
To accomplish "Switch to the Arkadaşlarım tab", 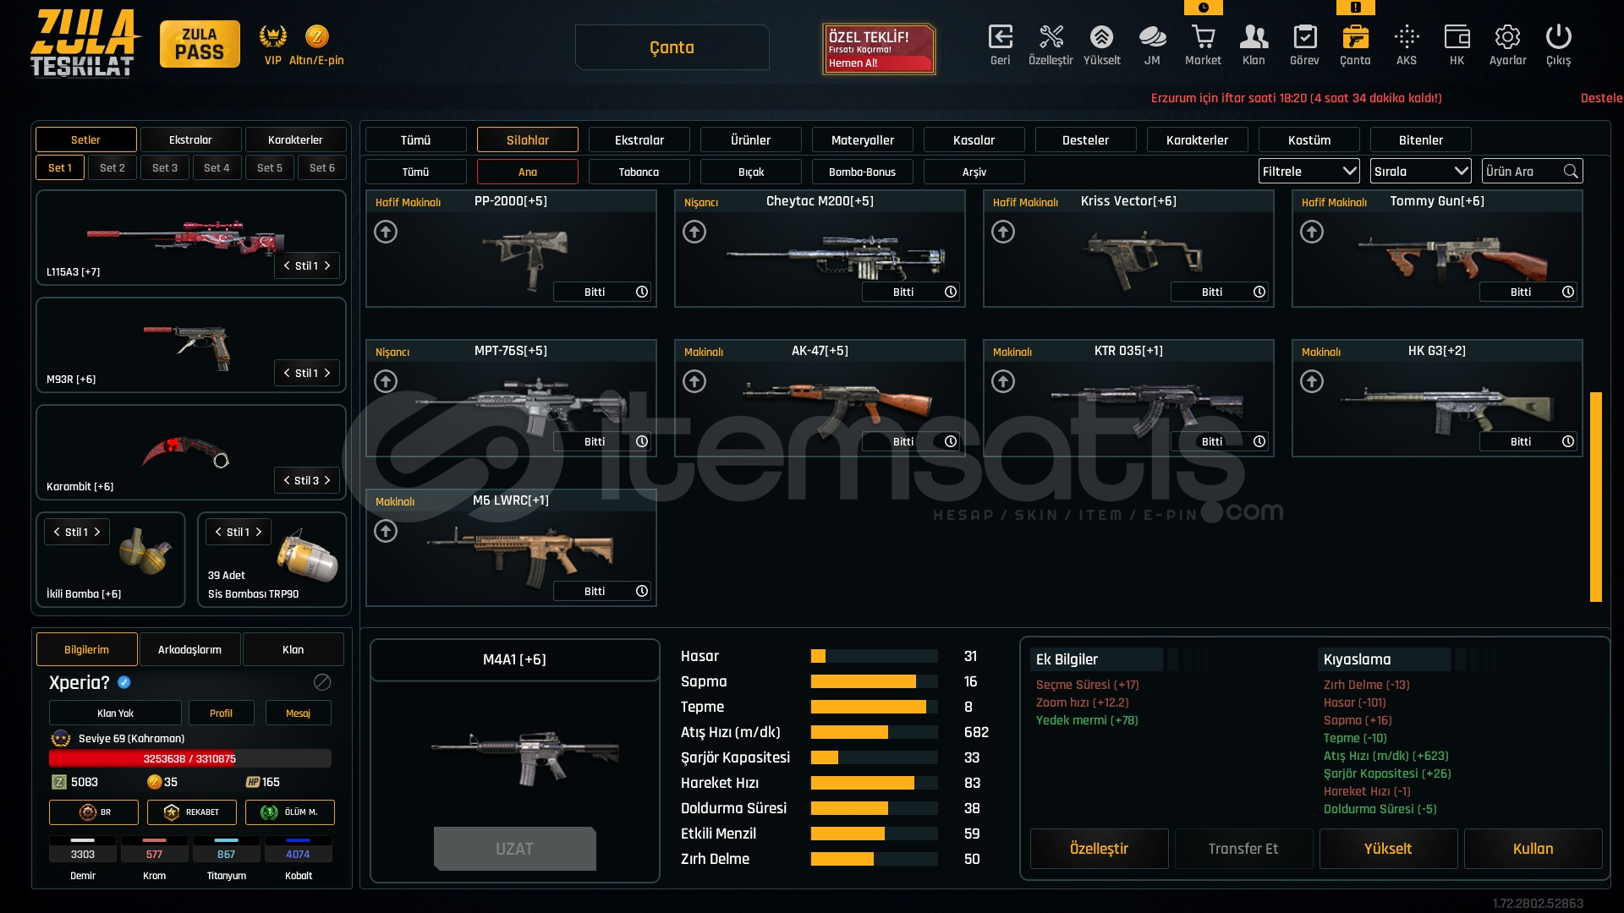I will (189, 649).
